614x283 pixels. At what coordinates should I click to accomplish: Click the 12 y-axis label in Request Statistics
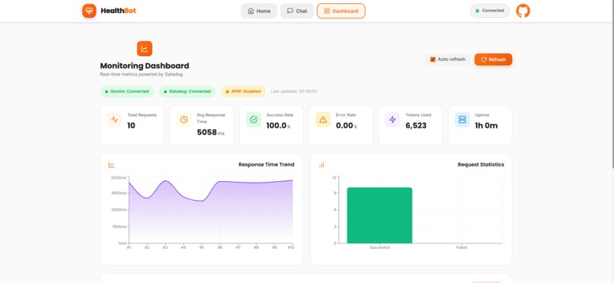point(334,178)
